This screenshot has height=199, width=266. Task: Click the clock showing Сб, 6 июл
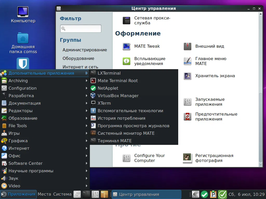click(x=247, y=194)
